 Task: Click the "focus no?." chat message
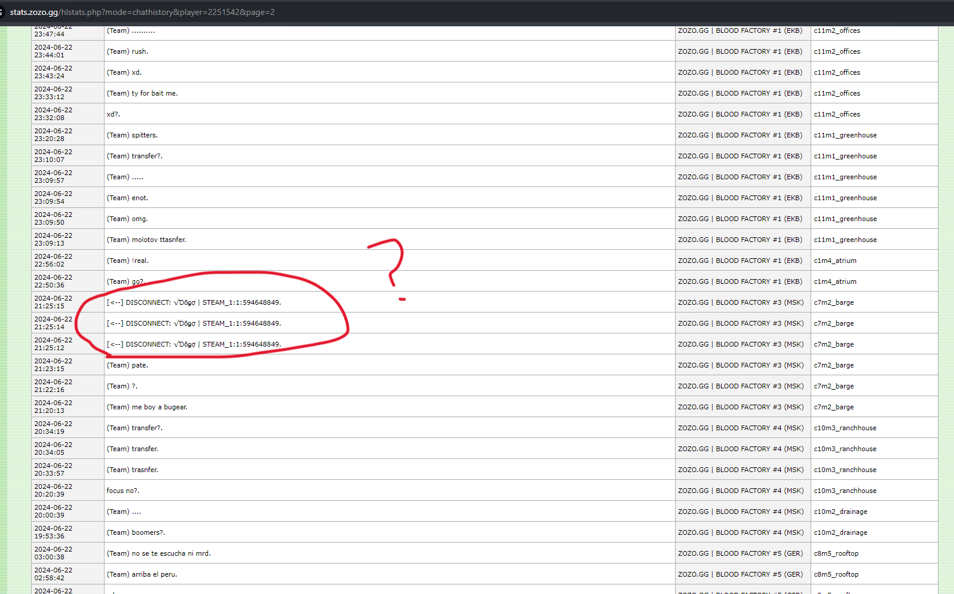click(x=122, y=491)
